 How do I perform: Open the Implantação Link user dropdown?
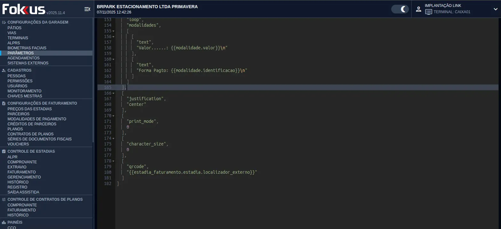point(495,9)
